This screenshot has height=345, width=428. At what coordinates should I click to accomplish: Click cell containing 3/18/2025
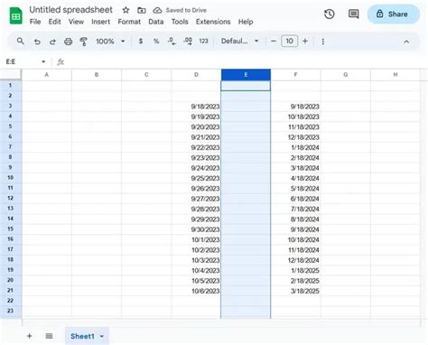point(296,291)
